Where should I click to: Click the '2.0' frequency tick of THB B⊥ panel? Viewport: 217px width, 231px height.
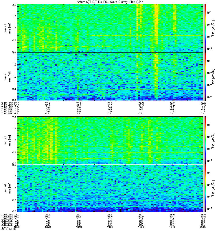click(x=14, y=5)
